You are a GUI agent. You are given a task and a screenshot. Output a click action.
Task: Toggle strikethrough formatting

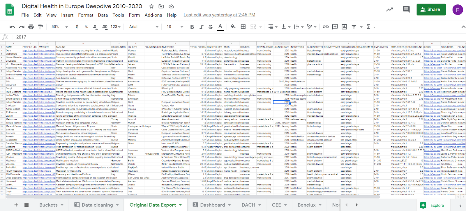(211, 27)
